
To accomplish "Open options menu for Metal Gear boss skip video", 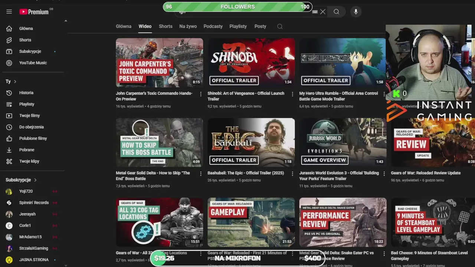I will pyautogui.click(x=201, y=174).
